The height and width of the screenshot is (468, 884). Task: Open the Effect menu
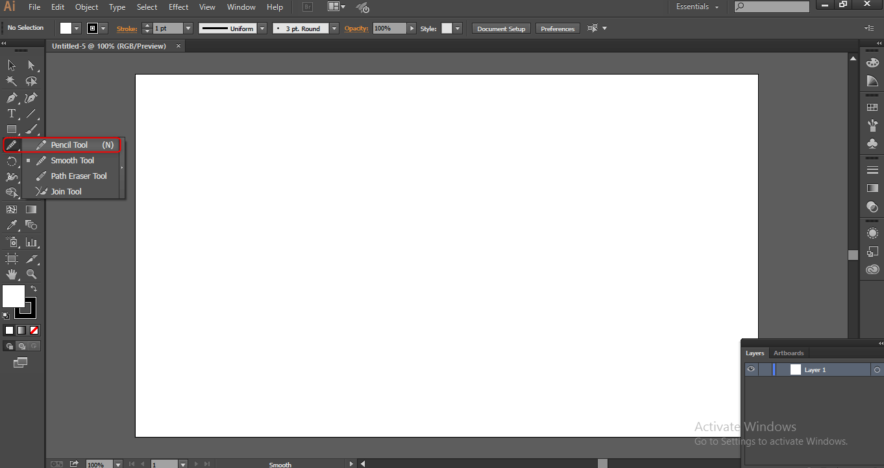[x=178, y=7]
